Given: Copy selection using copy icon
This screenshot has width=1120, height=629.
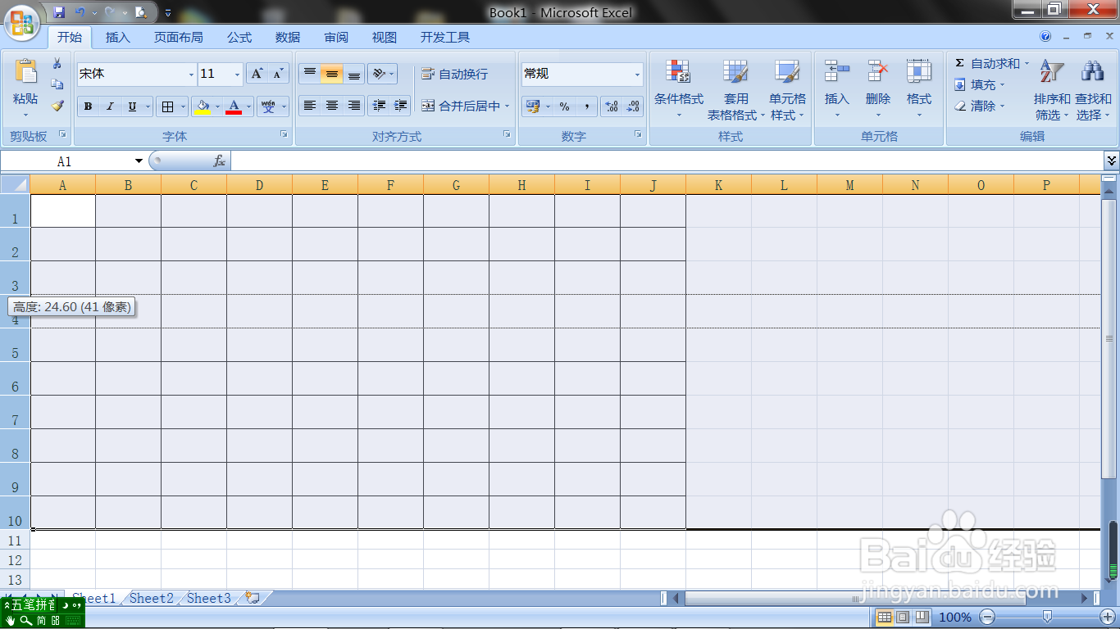Looking at the screenshot, I should tap(57, 84).
